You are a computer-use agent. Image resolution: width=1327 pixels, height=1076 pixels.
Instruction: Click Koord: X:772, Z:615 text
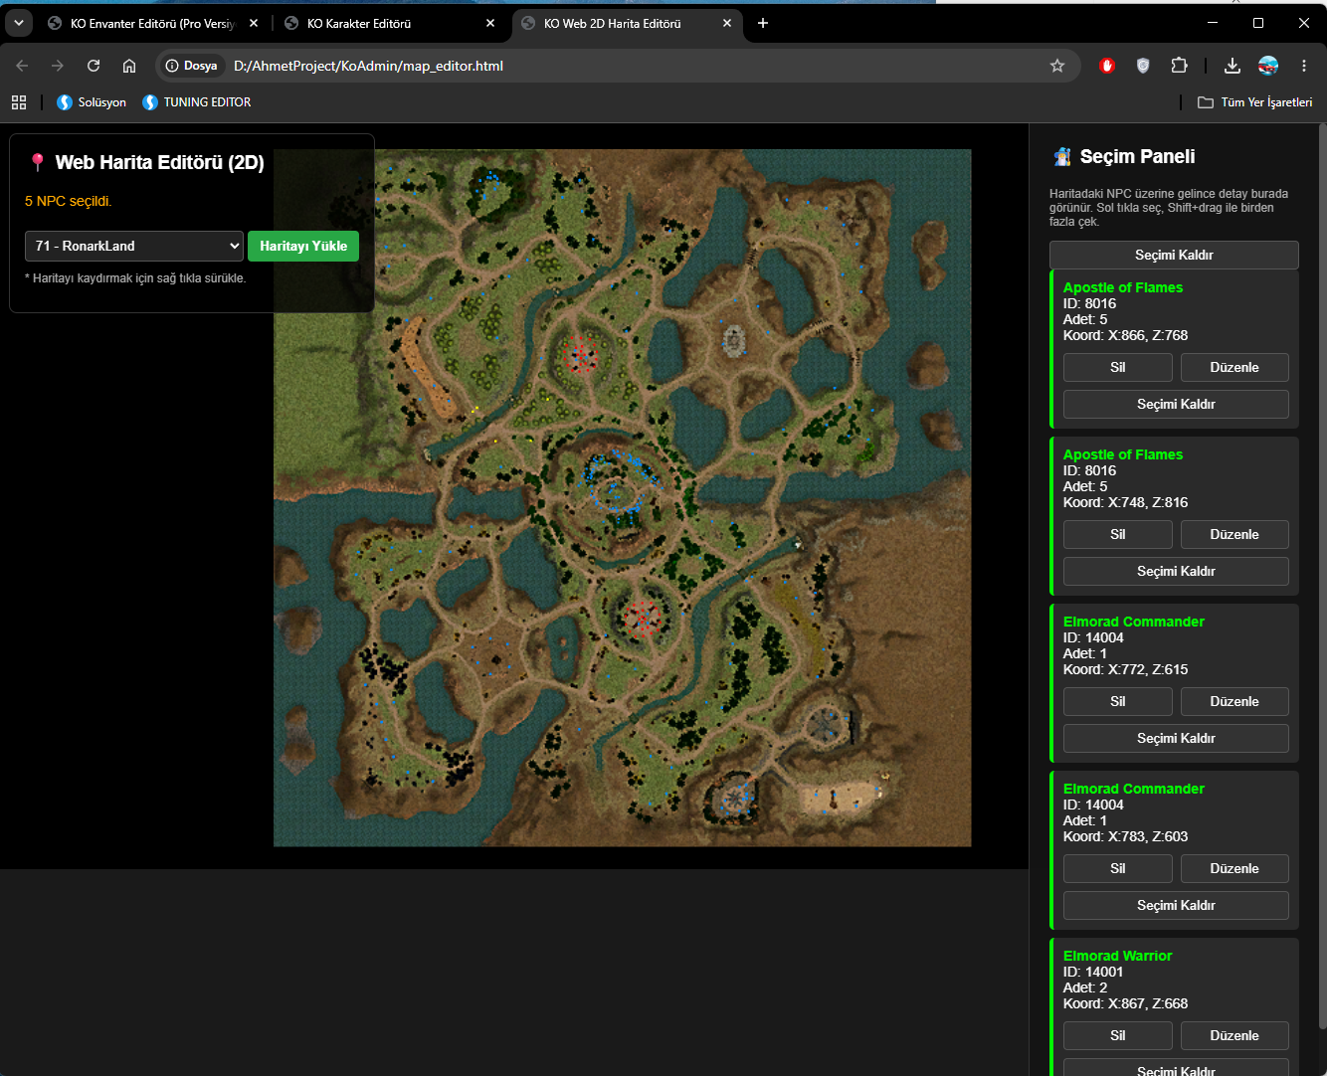click(1125, 669)
